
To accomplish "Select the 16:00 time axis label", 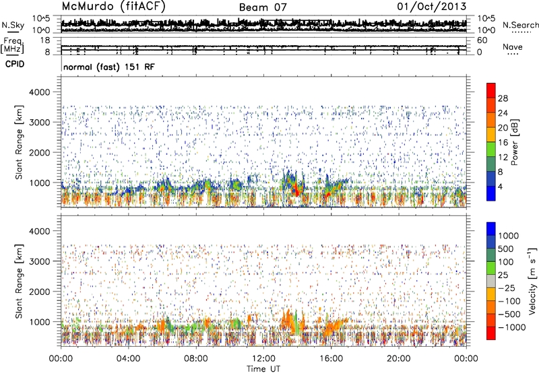I will coord(331,359).
